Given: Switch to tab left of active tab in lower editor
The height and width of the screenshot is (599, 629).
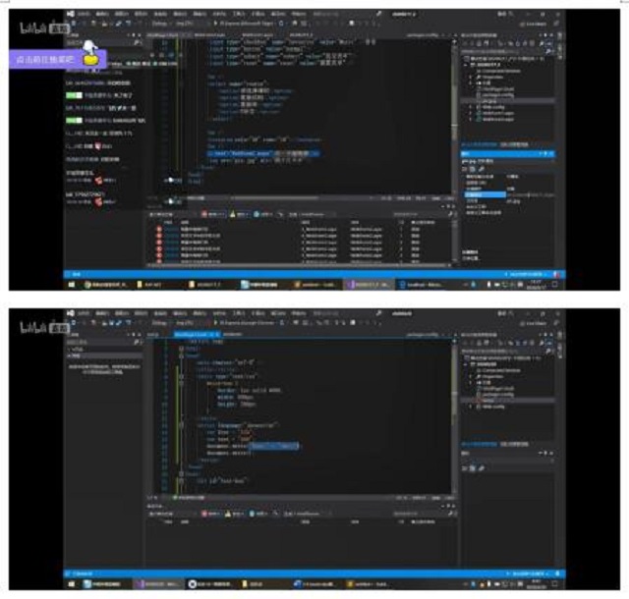Looking at the screenshot, I should [x=153, y=334].
